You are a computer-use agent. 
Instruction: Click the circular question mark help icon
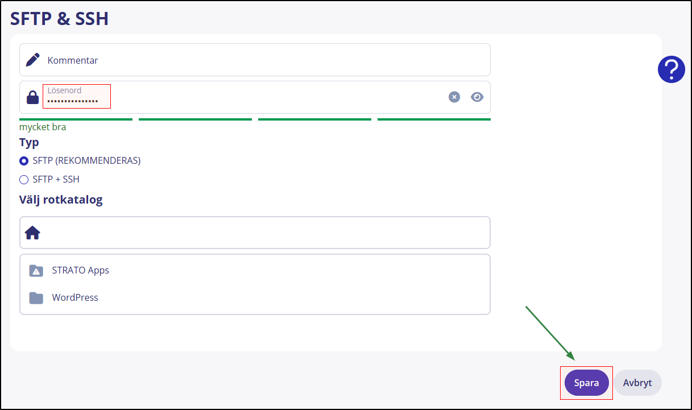click(672, 69)
